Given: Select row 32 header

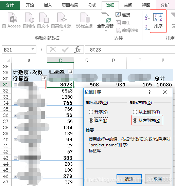Looking at the screenshot, I should click(6, 91).
